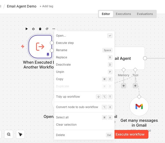Select the Gmail node icon
Viewport: 165px width, 143px height.
coord(139,106)
